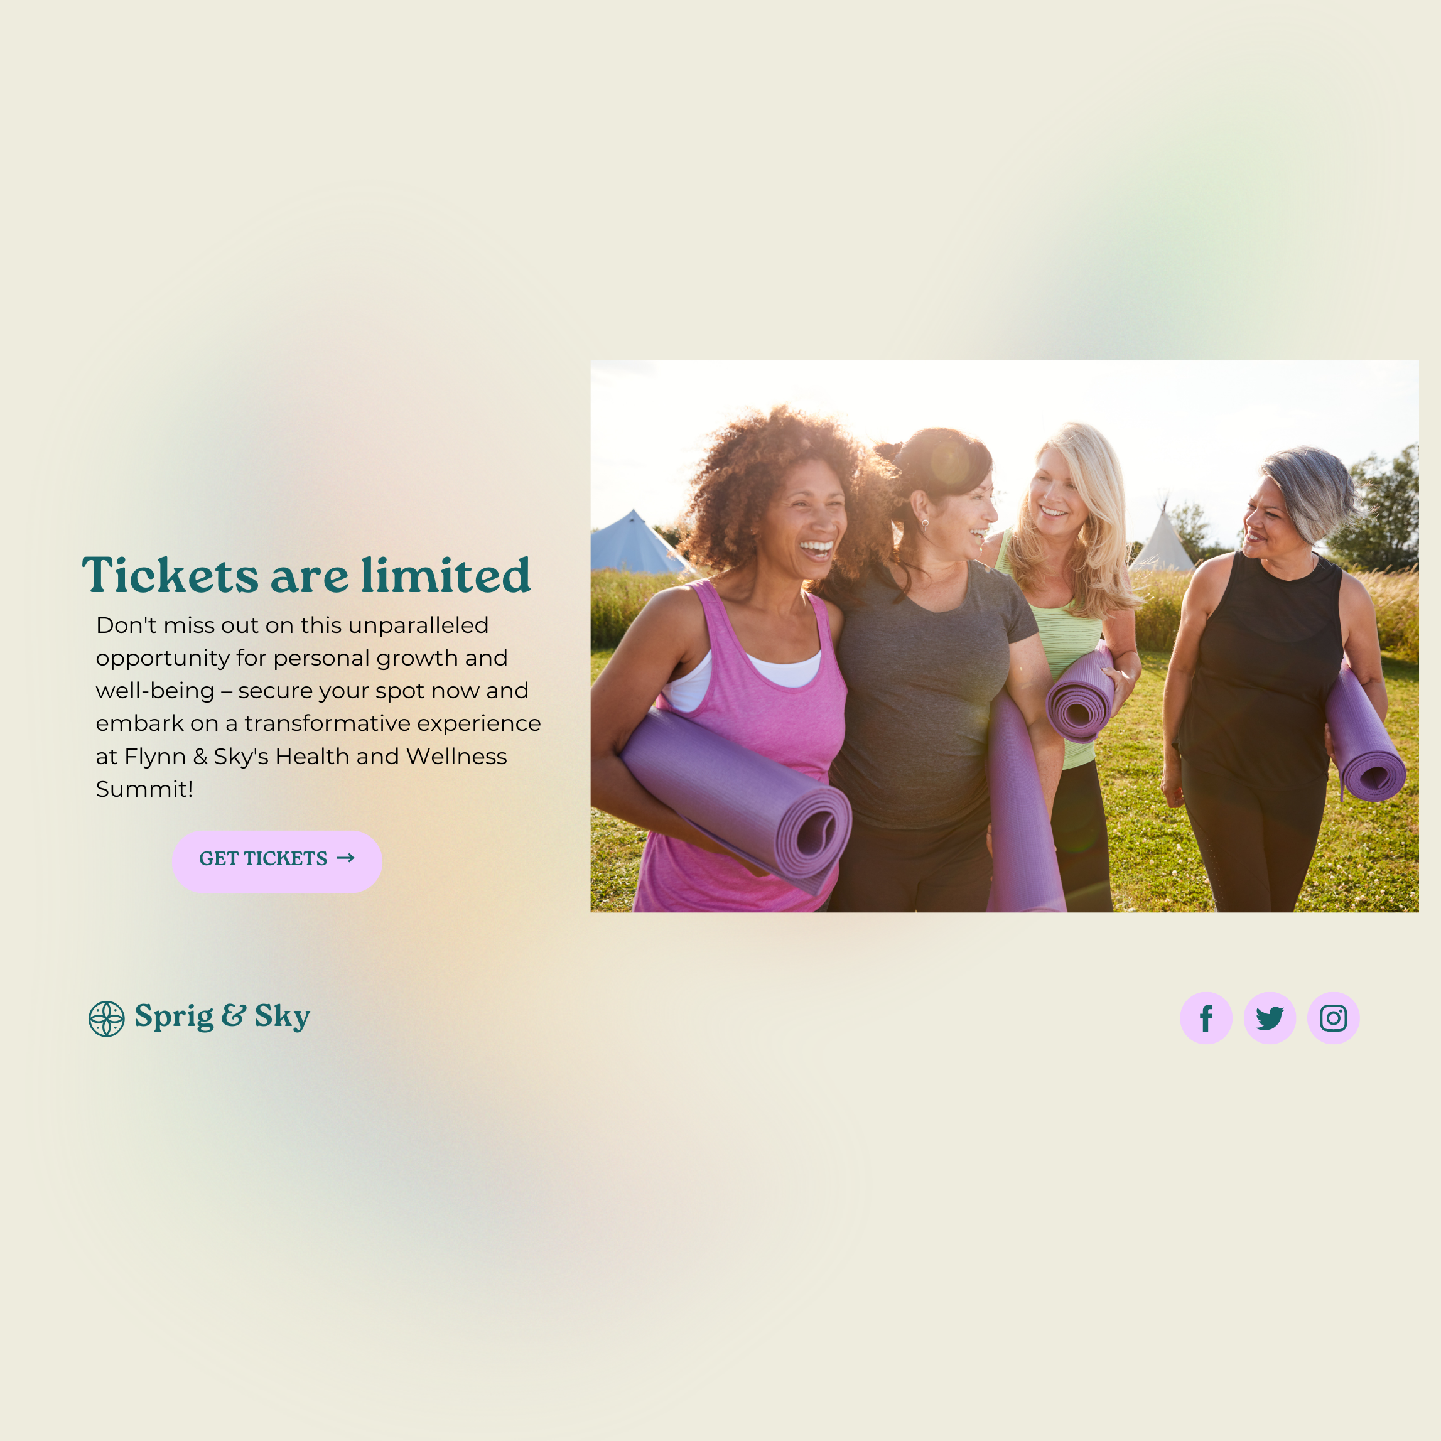Click the GET TICKETS button label
Image resolution: width=1441 pixels, height=1441 pixels.
262,858
